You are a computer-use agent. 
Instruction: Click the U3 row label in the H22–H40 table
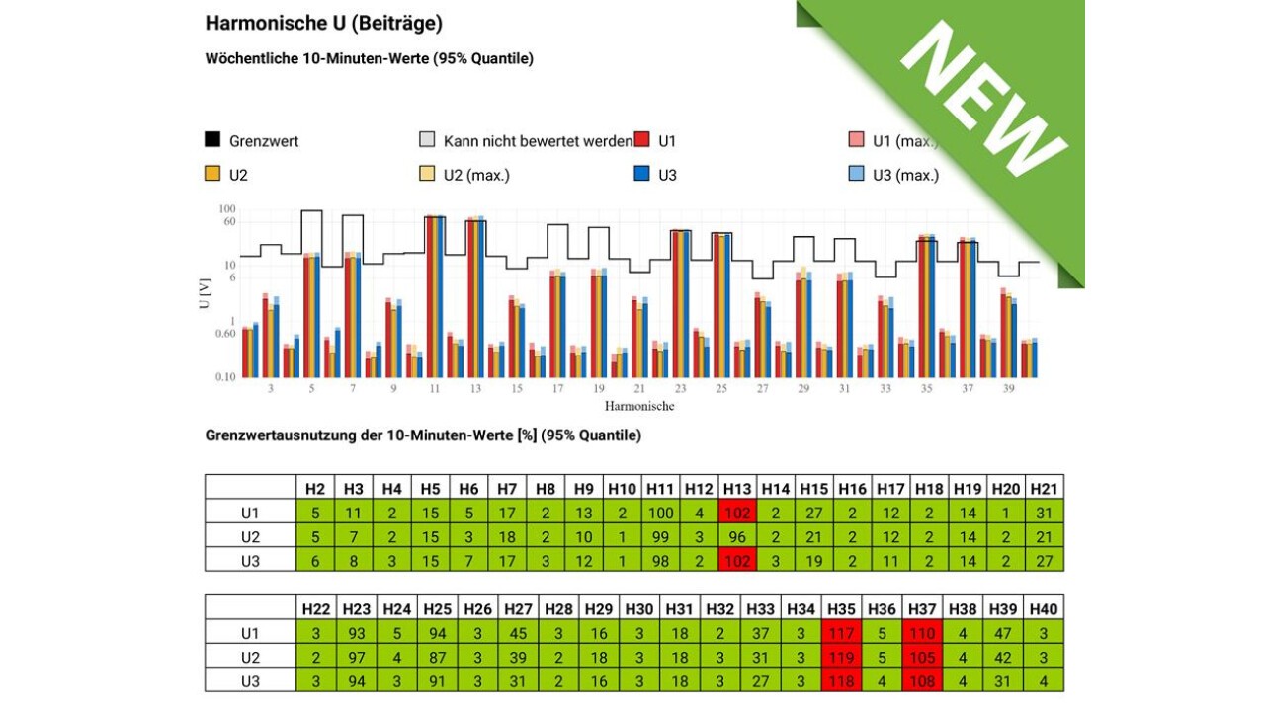(x=250, y=680)
